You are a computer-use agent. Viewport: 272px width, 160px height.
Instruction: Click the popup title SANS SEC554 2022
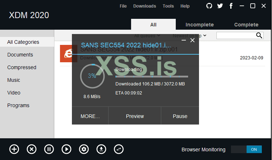point(126,45)
